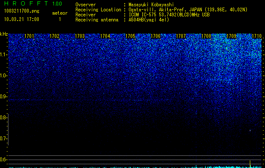The width and height of the screenshot is (265, 168).
Task: Click the 0.9 kHz axis label
Action: point(3,97)
